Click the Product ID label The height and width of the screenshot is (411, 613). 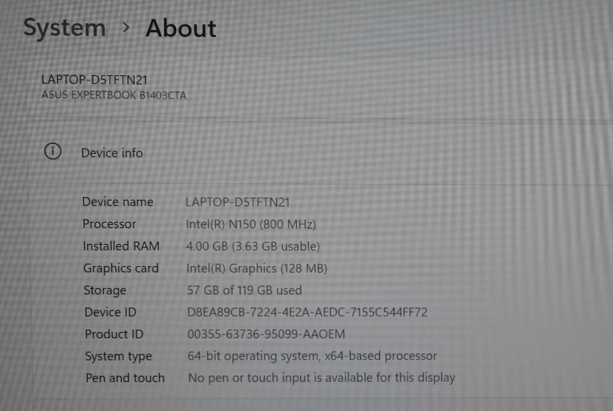(114, 334)
